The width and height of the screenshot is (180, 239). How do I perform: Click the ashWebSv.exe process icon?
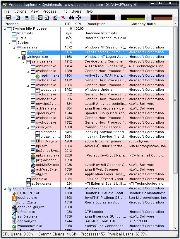pyautogui.click(x=33, y=170)
